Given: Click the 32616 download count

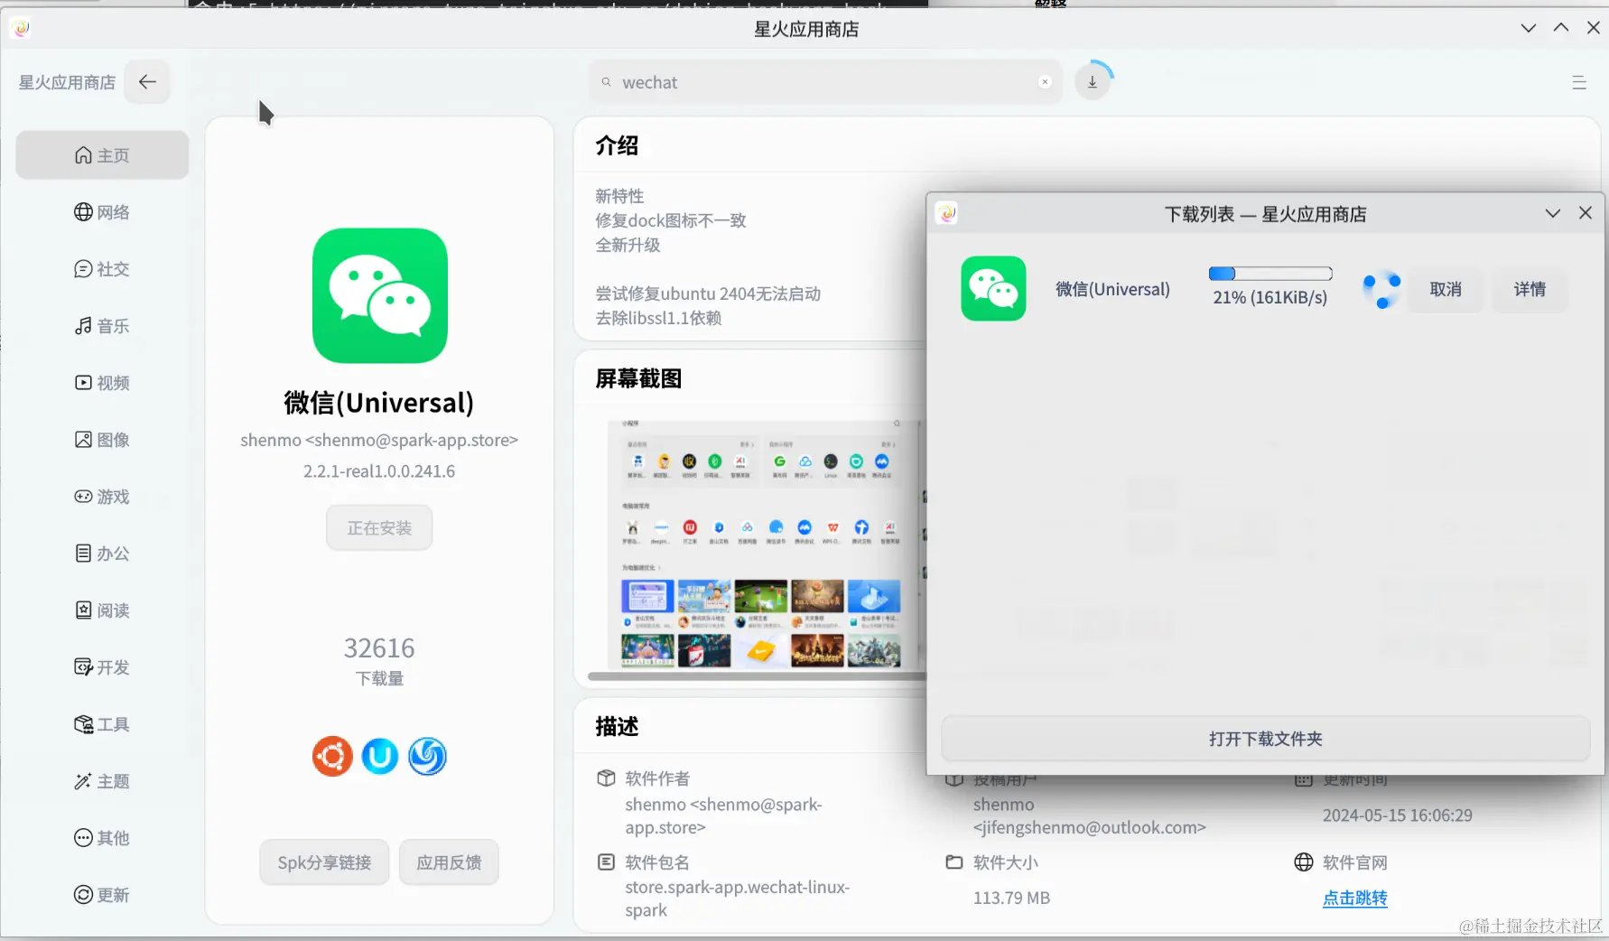Looking at the screenshot, I should click(379, 648).
